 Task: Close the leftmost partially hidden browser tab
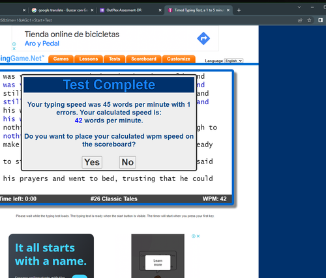click(24, 10)
